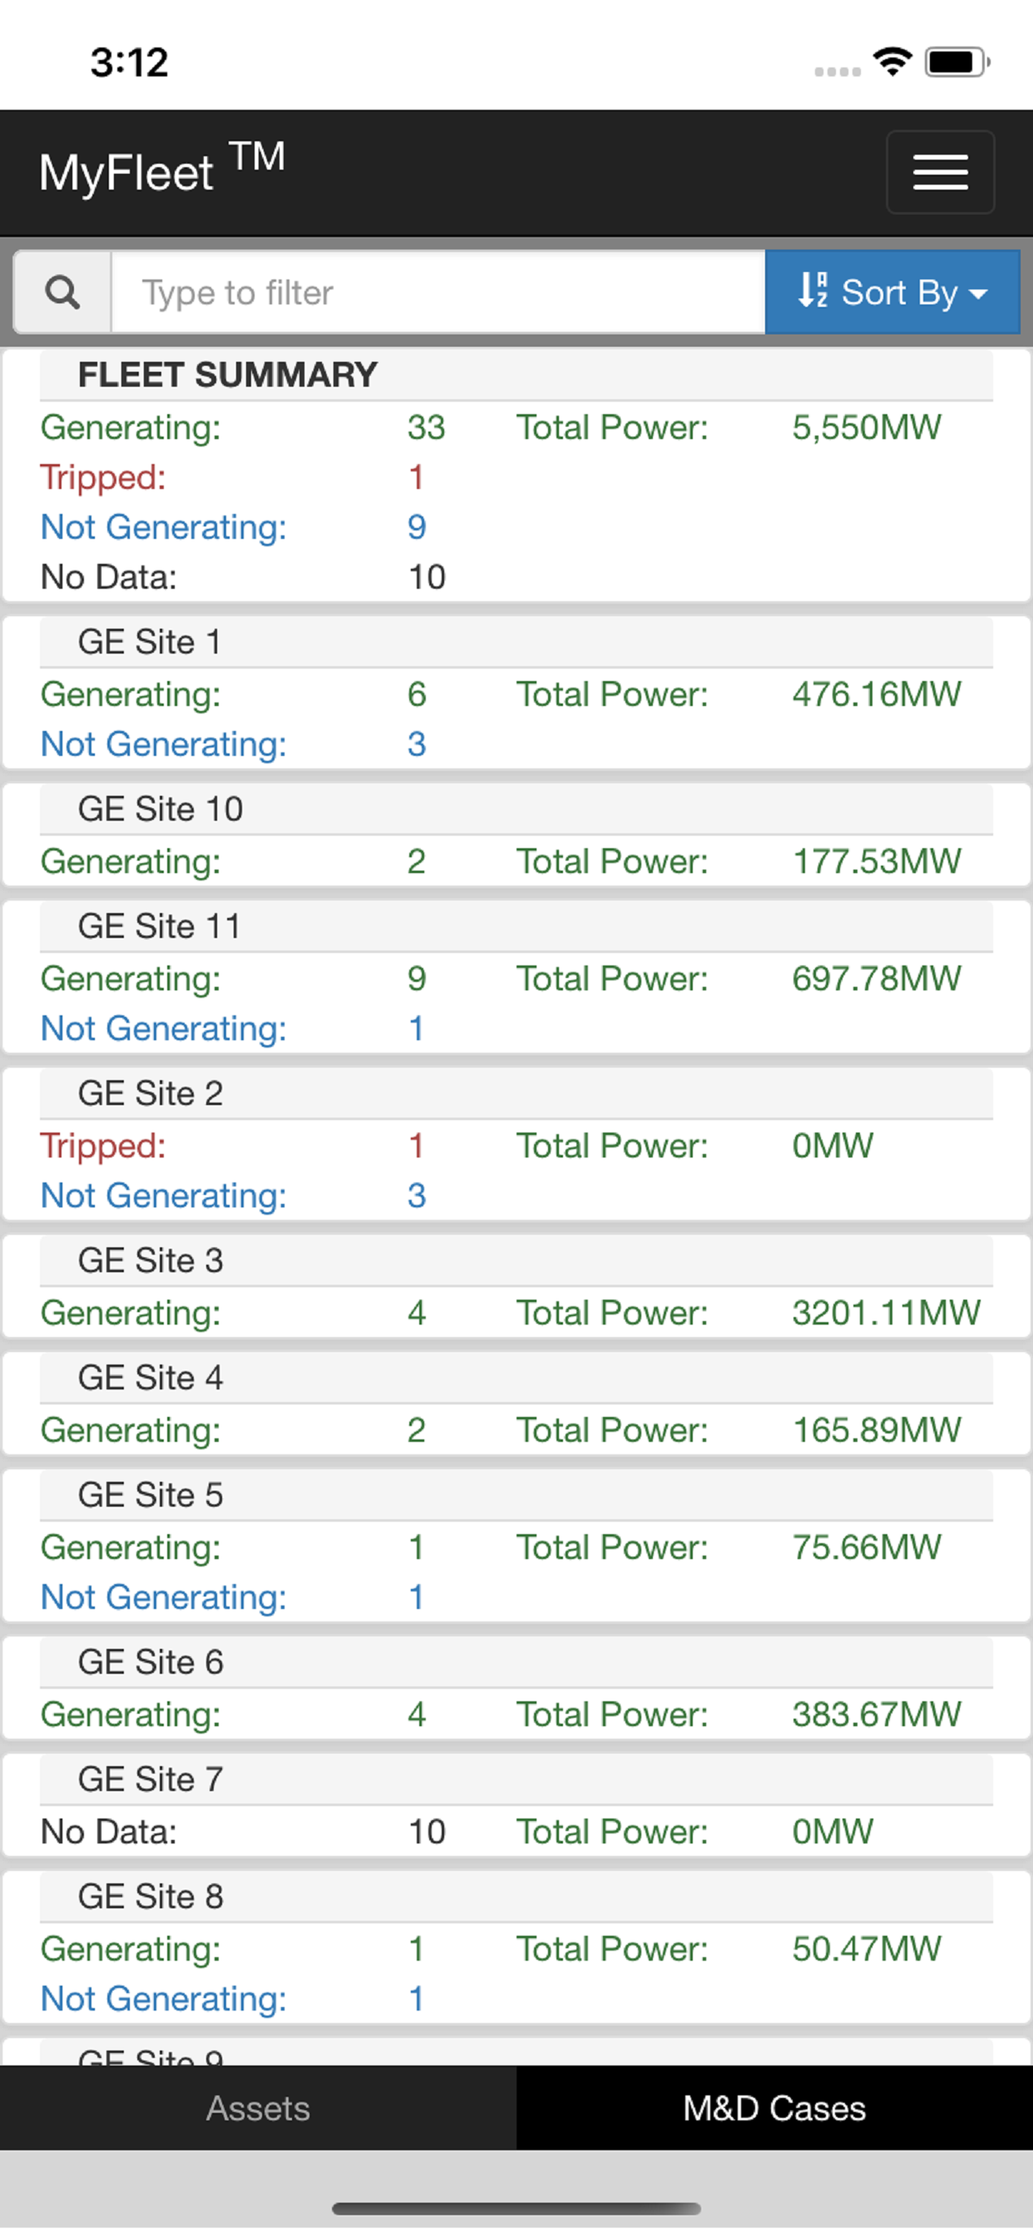Tap Generating count 33 in Fleet Summary

(x=426, y=427)
